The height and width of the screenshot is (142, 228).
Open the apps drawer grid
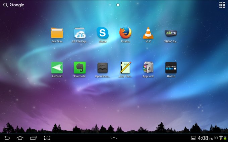[x=222, y=5]
